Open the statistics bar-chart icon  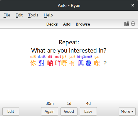click(x=127, y=23)
